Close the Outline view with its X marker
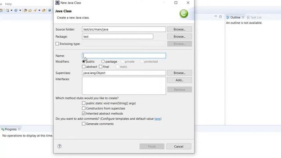 point(243,17)
